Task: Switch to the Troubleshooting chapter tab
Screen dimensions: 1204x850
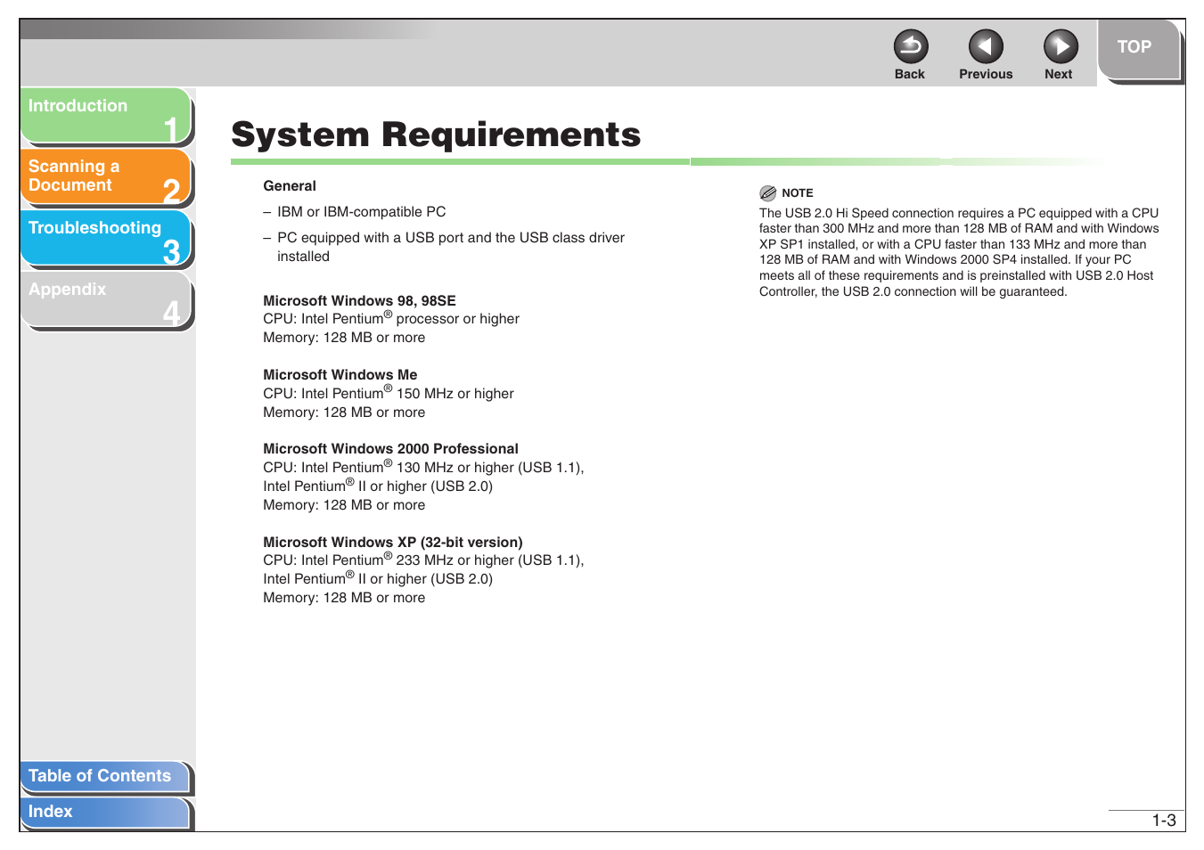Action: pos(106,239)
